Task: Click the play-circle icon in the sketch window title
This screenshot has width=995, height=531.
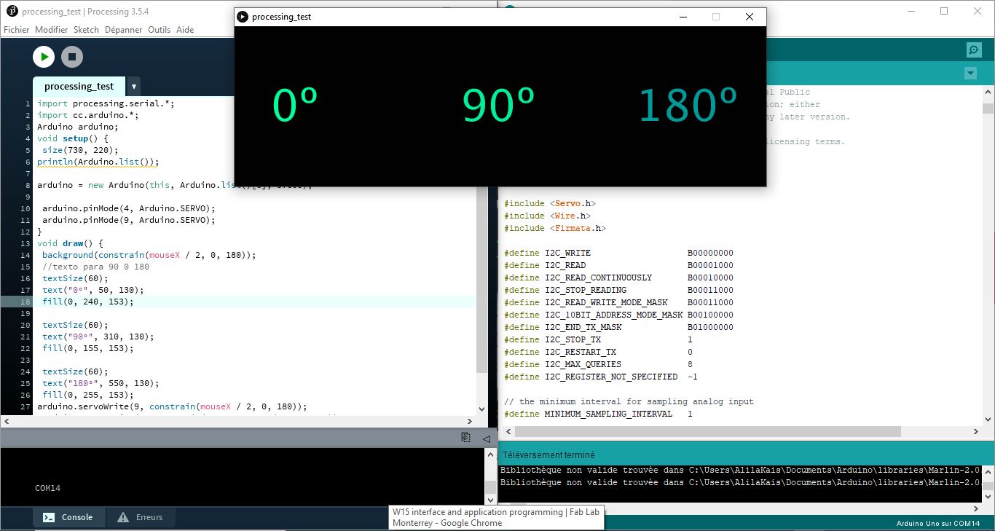Action: pos(243,17)
